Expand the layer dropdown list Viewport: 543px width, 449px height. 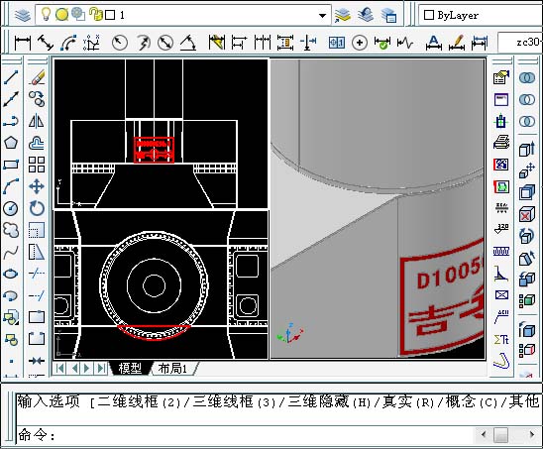(322, 16)
